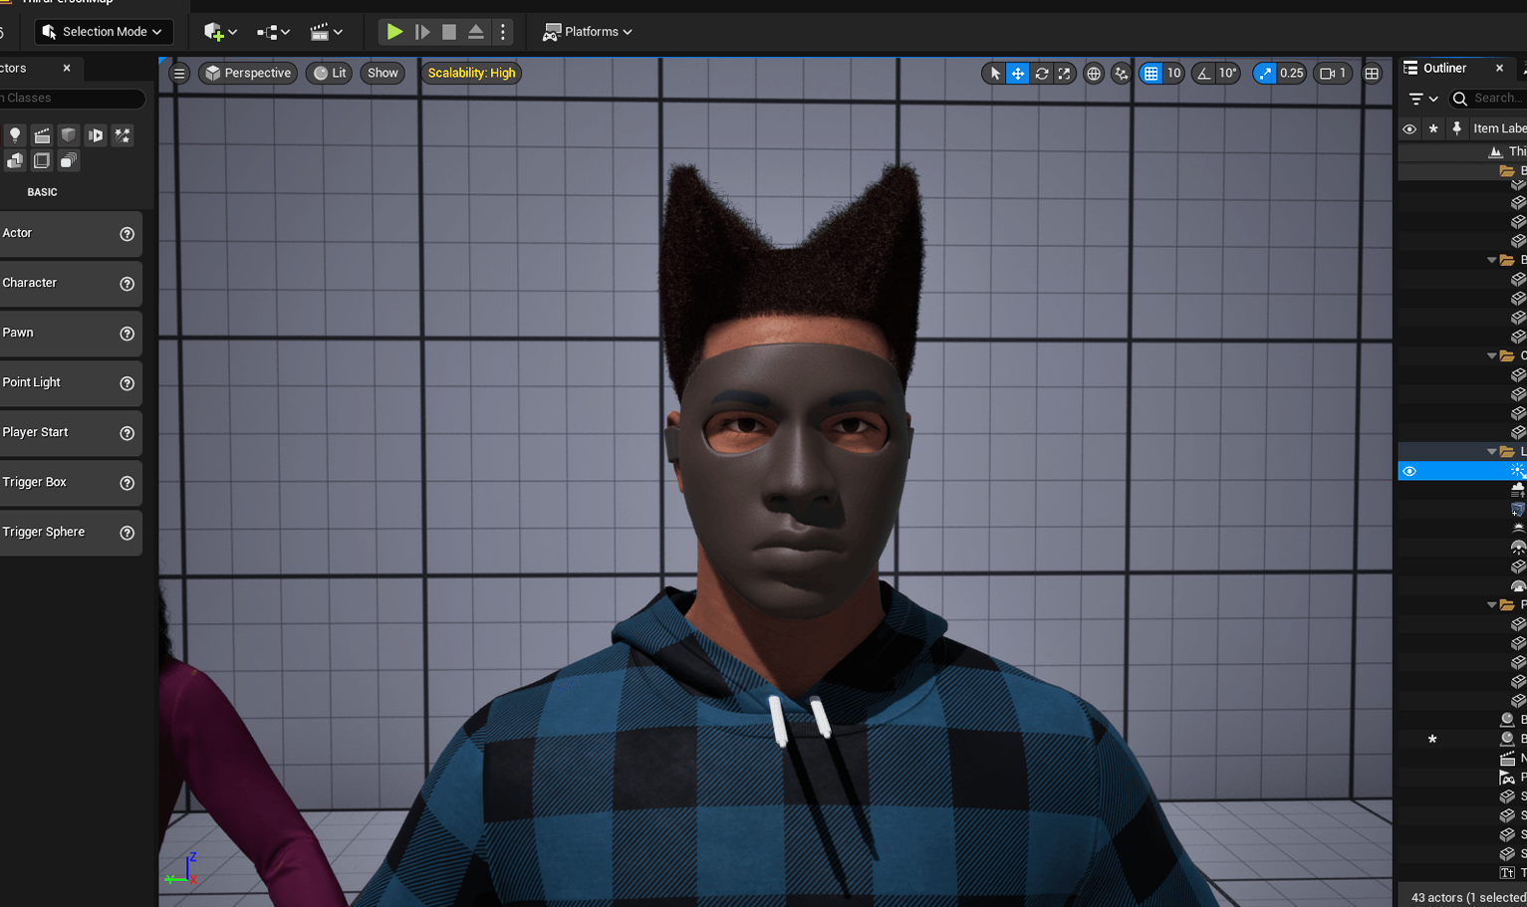Click the visibility eye column header
1527x907 pixels.
[x=1409, y=128]
